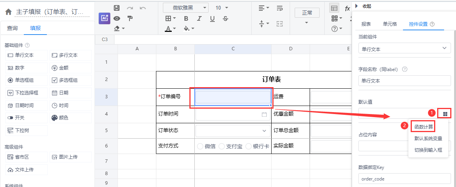Click the save icon in toolbar
This screenshot has height=187, width=456.
117,8
